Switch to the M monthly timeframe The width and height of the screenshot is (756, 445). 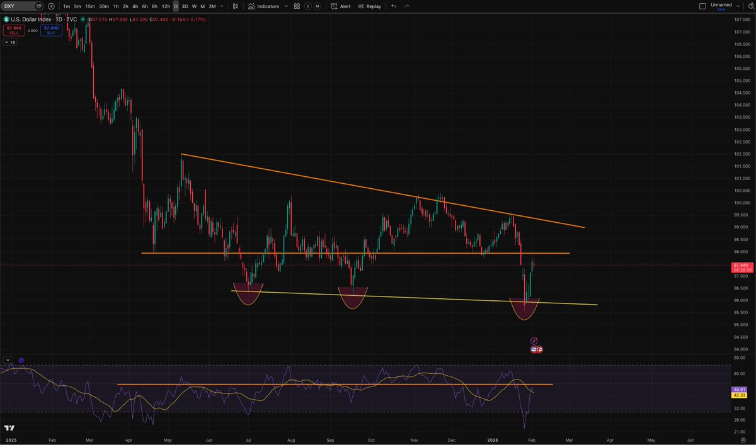coord(202,6)
